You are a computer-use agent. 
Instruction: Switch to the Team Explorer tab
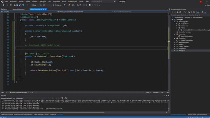pos(197,114)
